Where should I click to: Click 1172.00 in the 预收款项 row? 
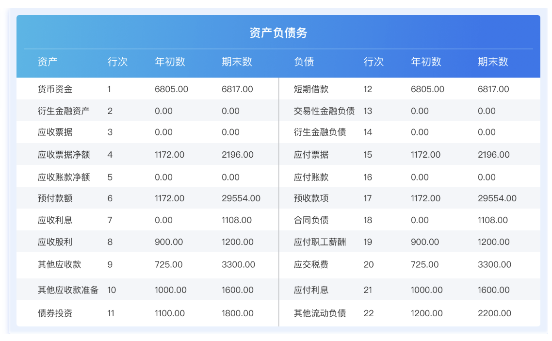pyautogui.click(x=425, y=198)
